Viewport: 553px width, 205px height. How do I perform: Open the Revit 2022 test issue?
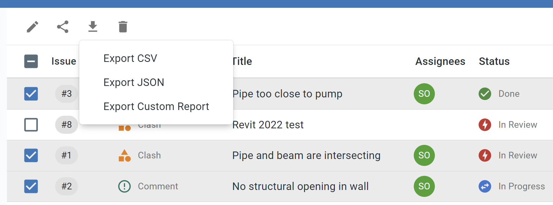(x=268, y=125)
